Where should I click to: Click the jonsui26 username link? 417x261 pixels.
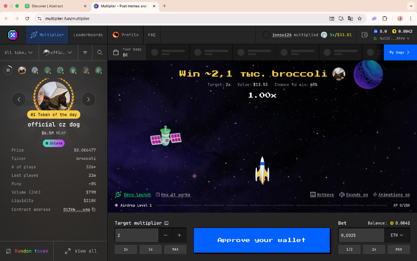coord(282,35)
